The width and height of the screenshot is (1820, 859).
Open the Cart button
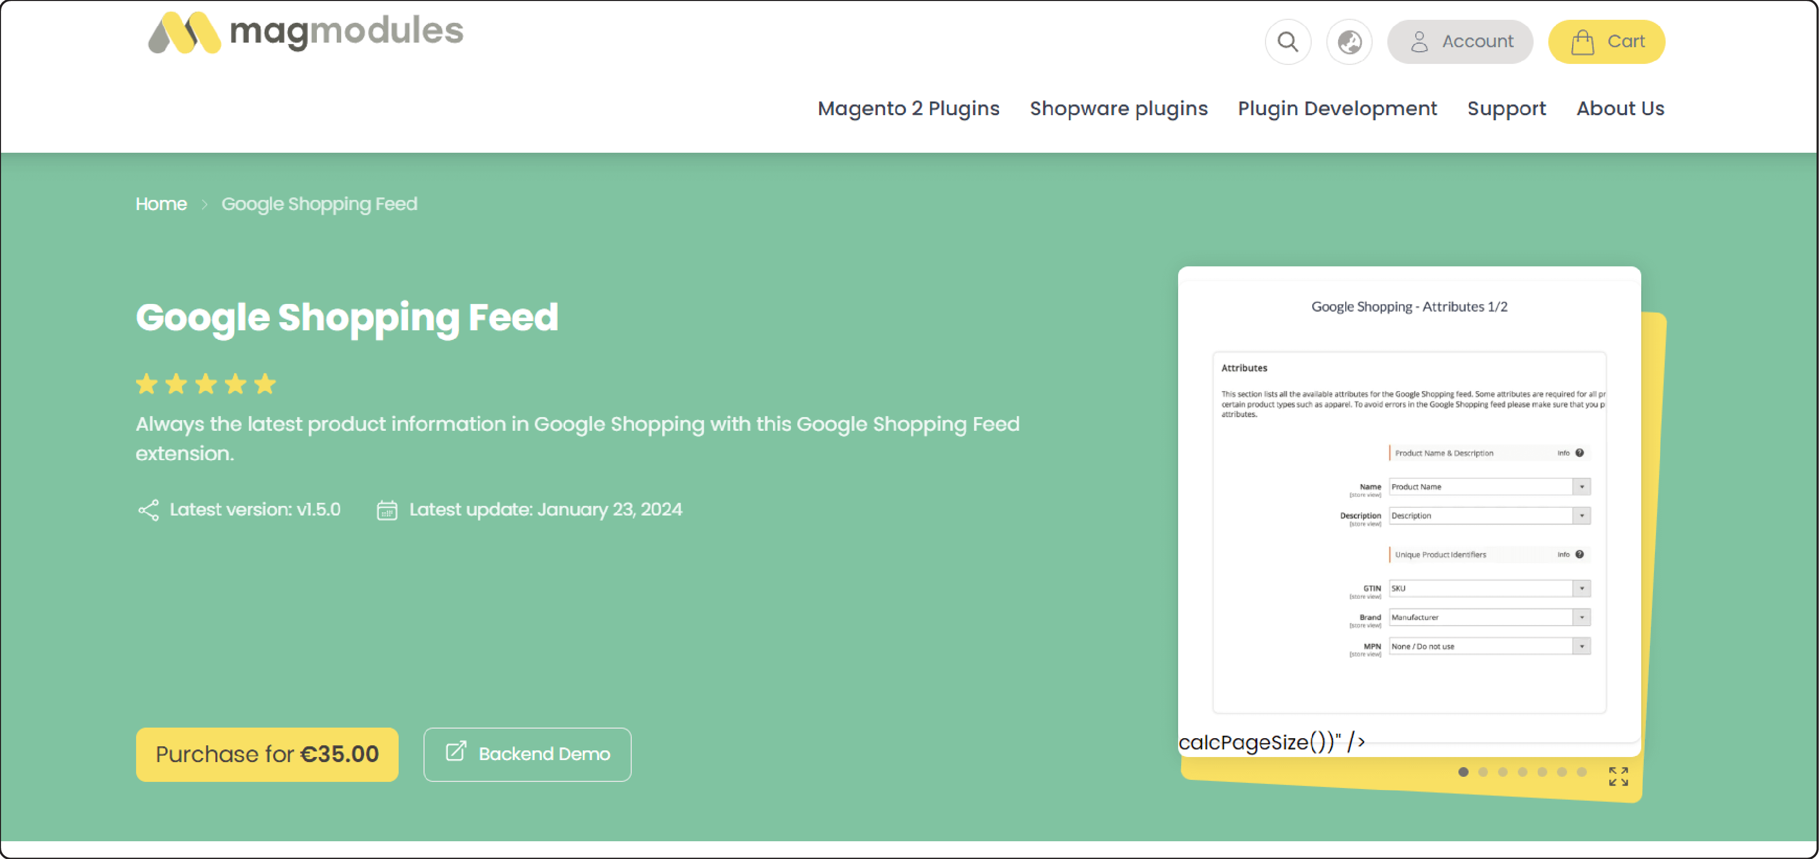pos(1606,42)
